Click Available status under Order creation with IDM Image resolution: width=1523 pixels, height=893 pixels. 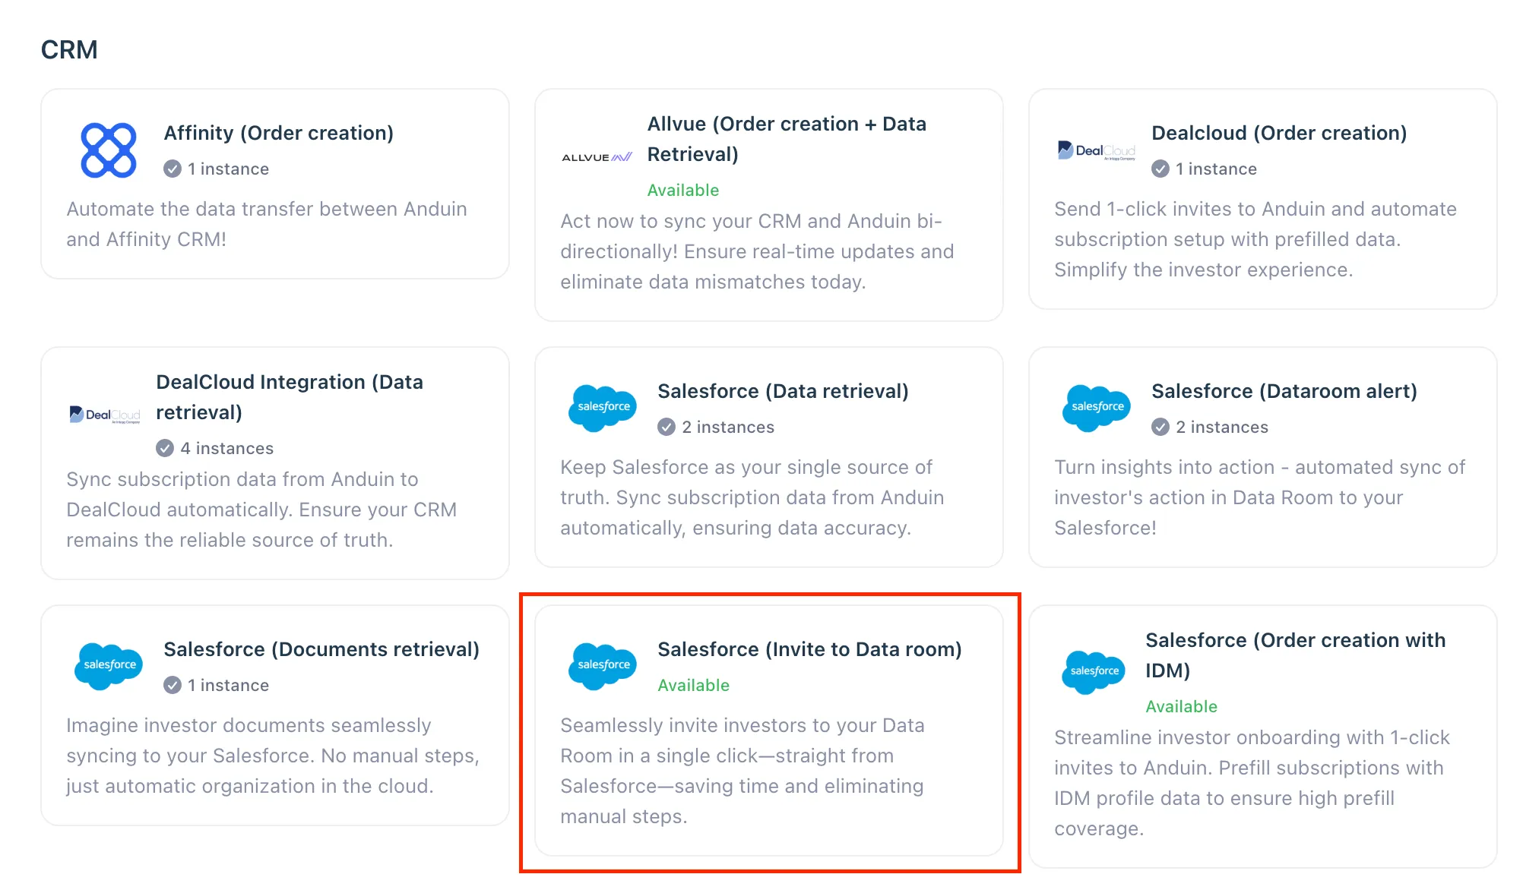(1181, 706)
